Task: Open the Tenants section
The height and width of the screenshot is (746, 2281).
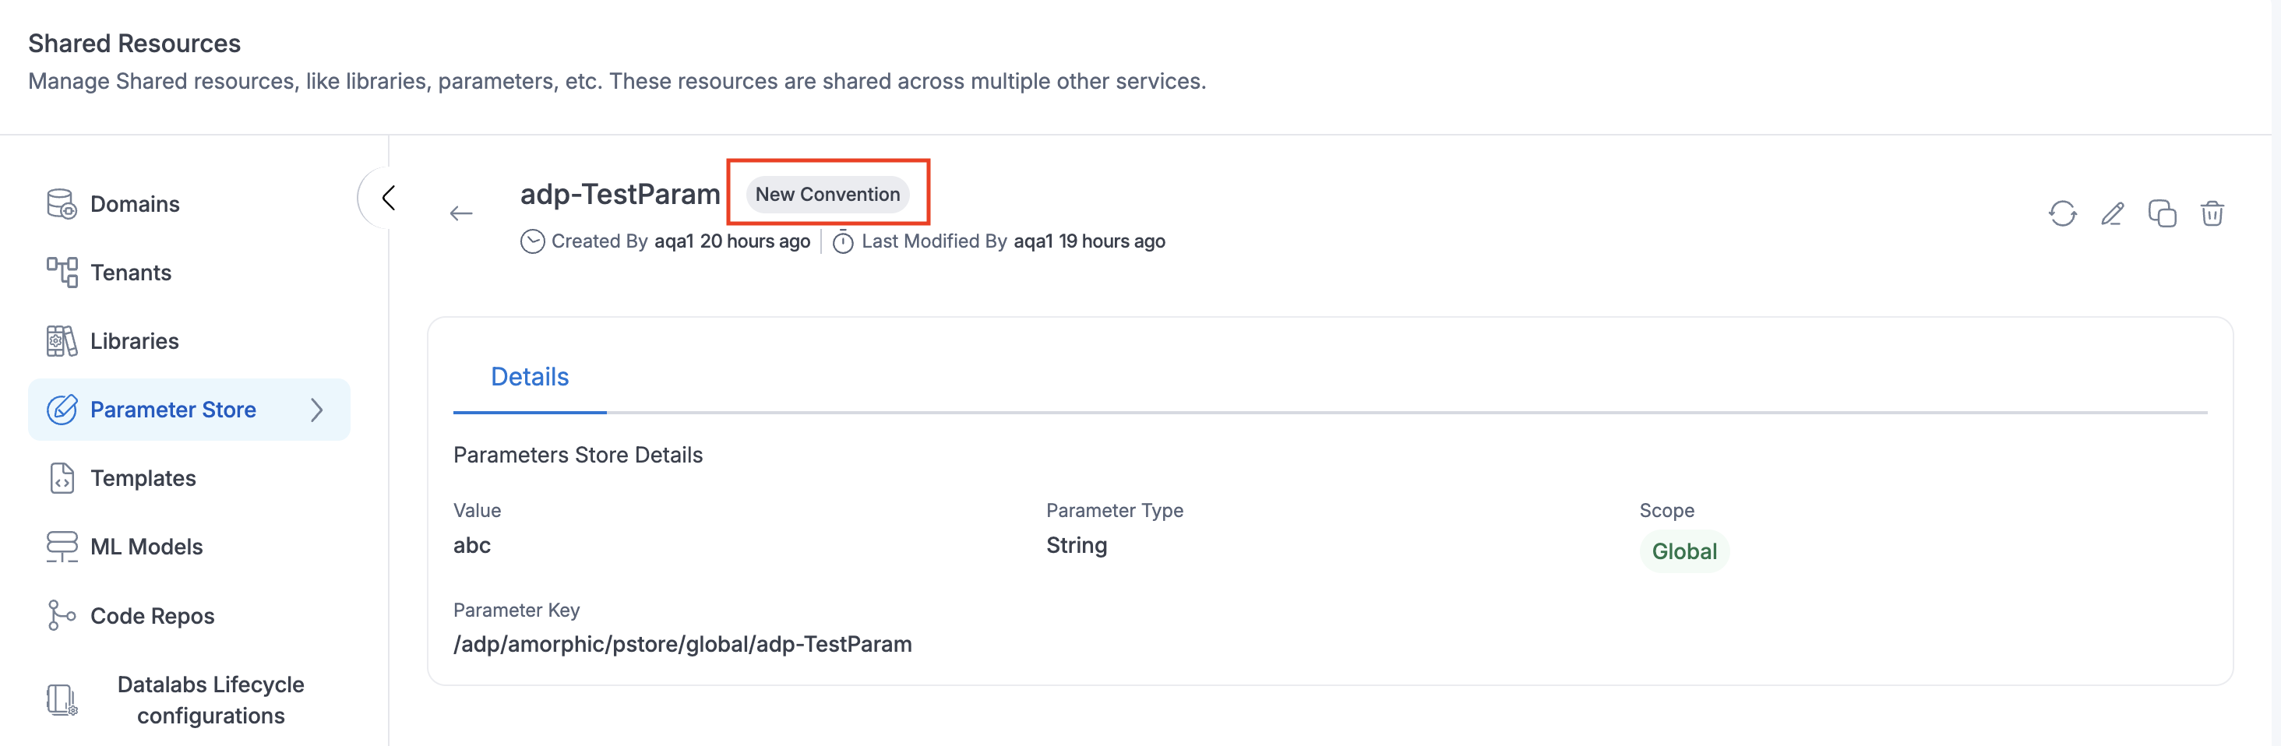Action: click(131, 273)
